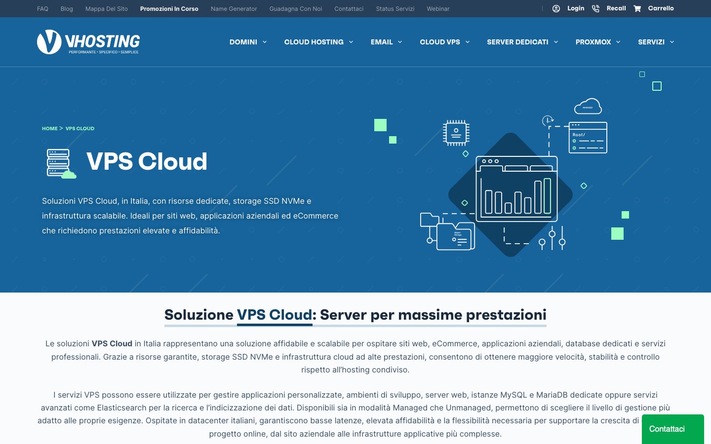Click VPS CLOUD breadcrumb item
The height and width of the screenshot is (444, 711).
click(x=80, y=128)
